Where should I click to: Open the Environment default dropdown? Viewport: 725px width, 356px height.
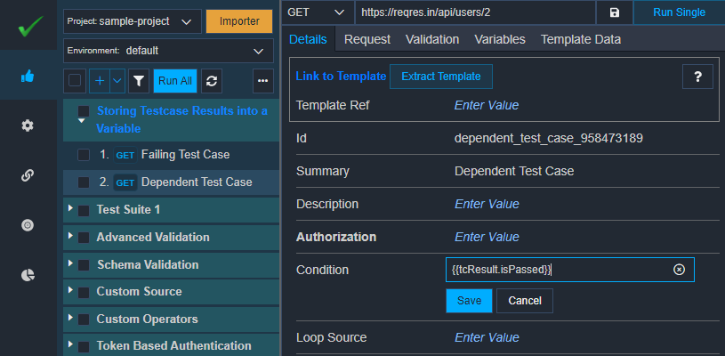pyautogui.click(x=168, y=51)
